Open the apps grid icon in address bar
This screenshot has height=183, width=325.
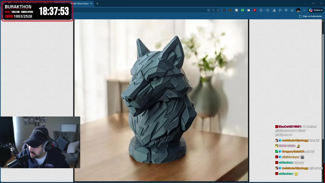(x=209, y=10)
